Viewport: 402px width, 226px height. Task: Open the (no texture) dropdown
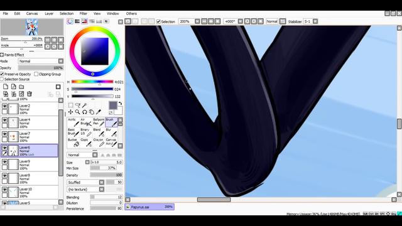[102, 190]
